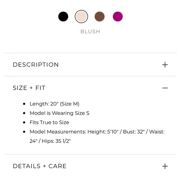Click the BLUSH color name label
181x181 pixels.
tap(90, 32)
